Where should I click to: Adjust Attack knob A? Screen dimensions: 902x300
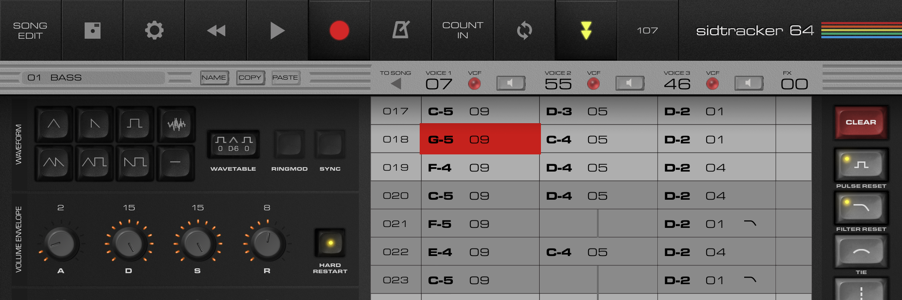coord(61,243)
